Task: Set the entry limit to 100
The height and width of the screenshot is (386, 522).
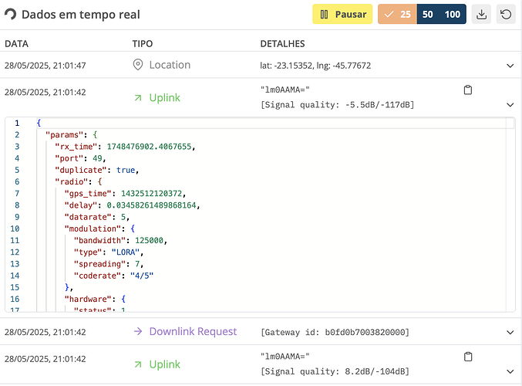Action: [453, 15]
